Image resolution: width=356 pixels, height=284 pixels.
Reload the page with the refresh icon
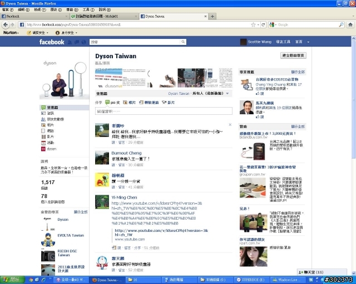[x=263, y=25]
